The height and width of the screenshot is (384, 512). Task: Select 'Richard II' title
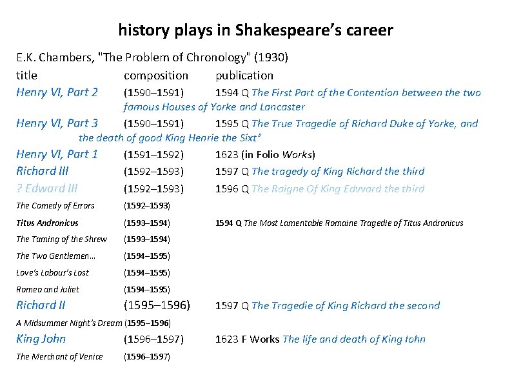(x=41, y=305)
